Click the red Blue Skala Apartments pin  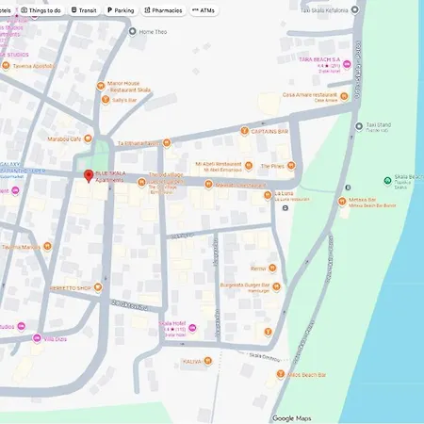pos(89,176)
